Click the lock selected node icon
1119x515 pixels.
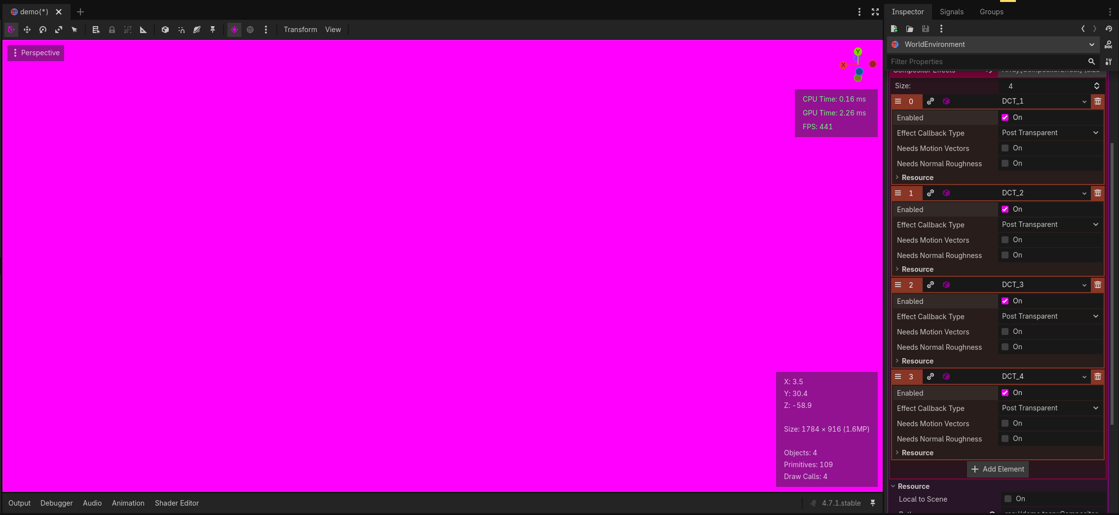point(112,30)
